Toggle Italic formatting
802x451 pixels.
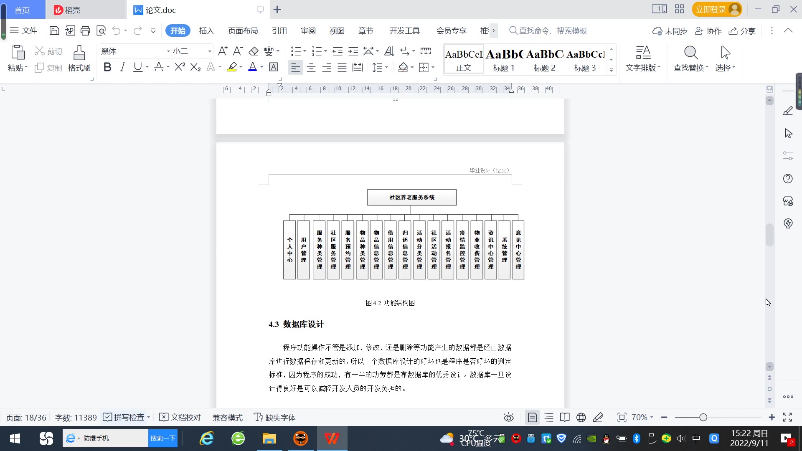click(x=122, y=67)
